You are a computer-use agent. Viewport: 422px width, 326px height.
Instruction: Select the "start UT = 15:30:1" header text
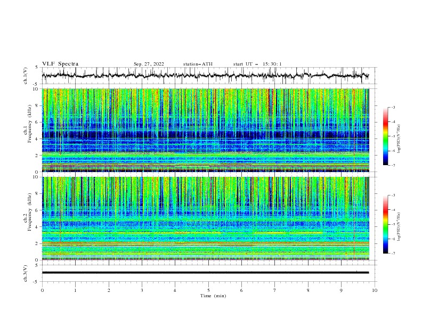pyautogui.click(x=257, y=64)
